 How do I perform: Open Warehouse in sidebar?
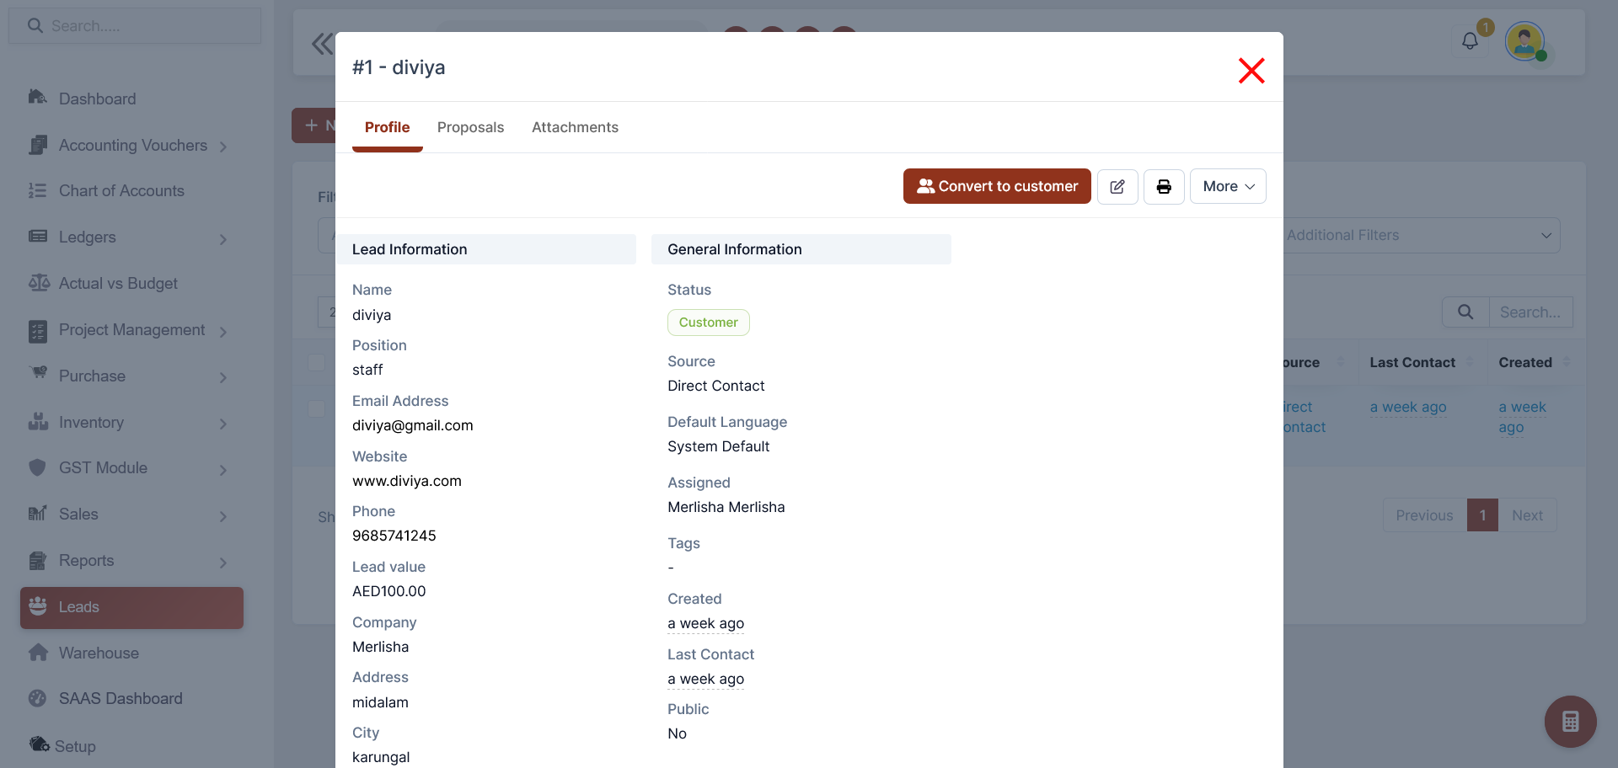coord(99,653)
